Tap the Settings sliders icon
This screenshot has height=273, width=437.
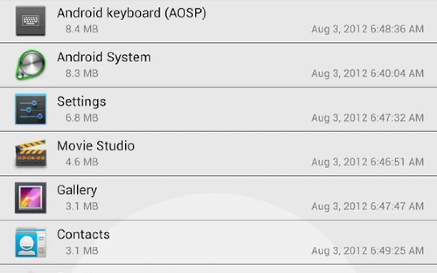click(x=31, y=109)
